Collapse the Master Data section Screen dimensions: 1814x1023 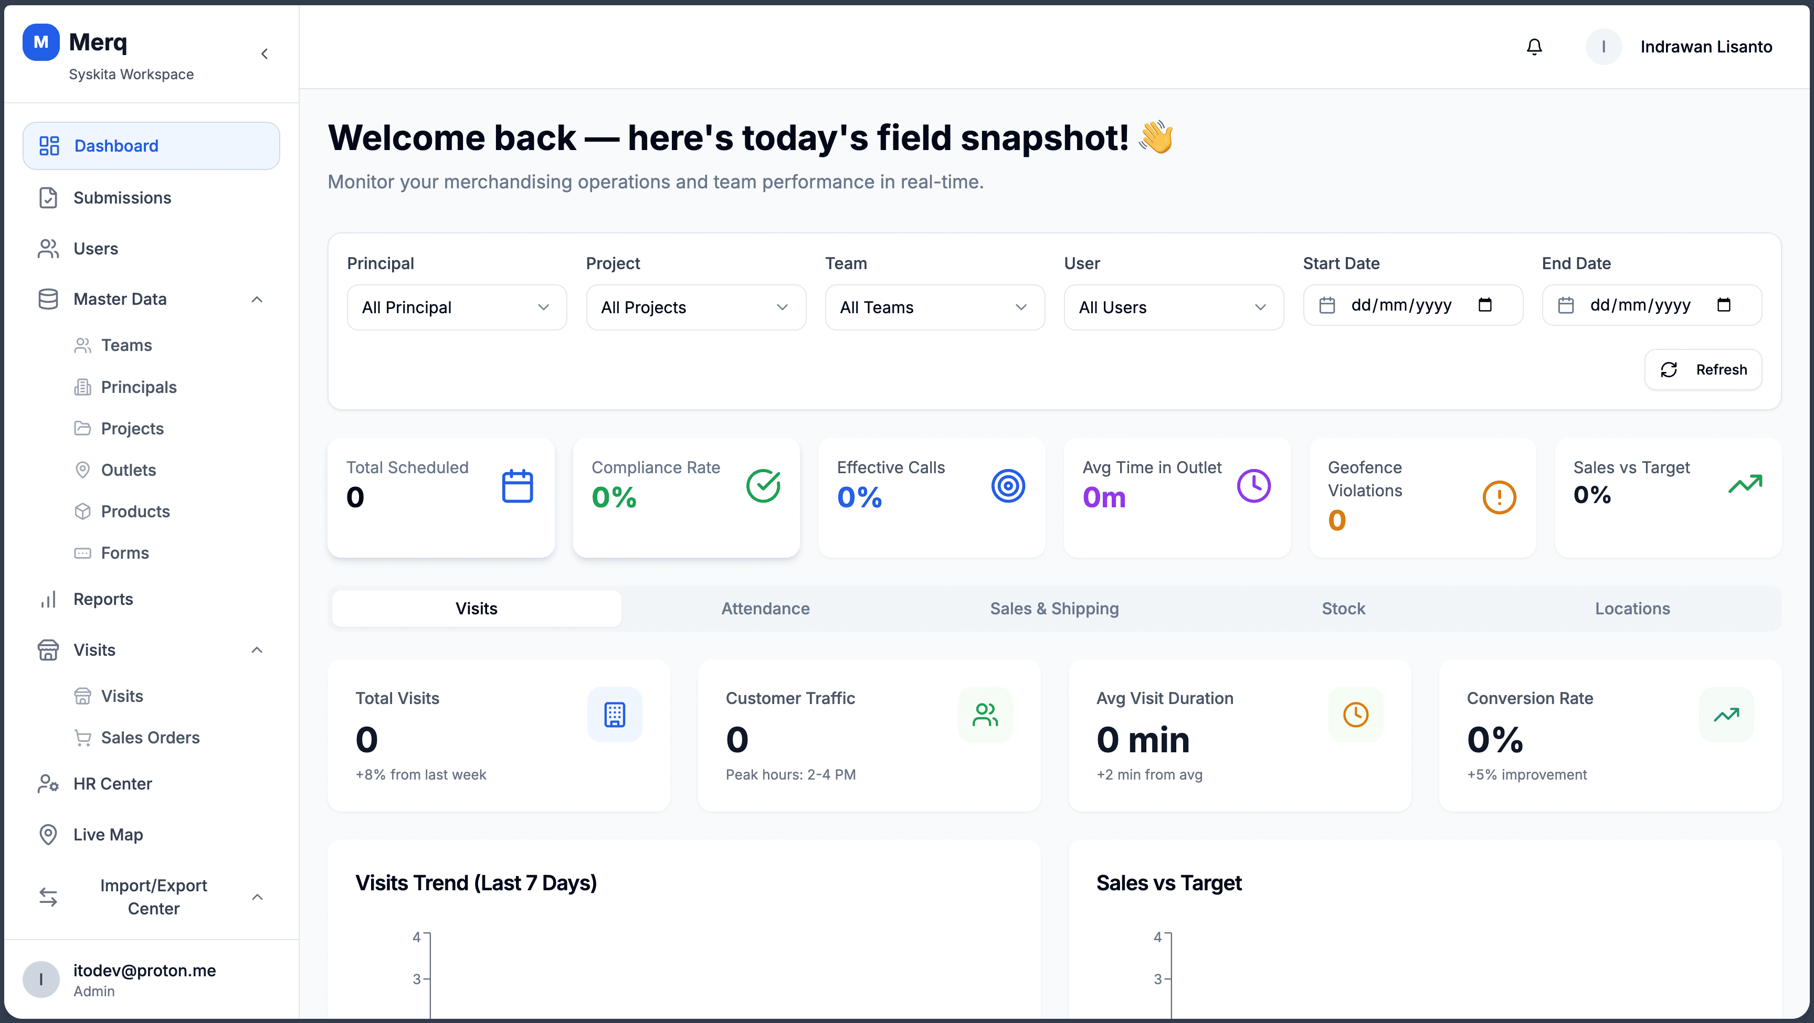click(256, 299)
